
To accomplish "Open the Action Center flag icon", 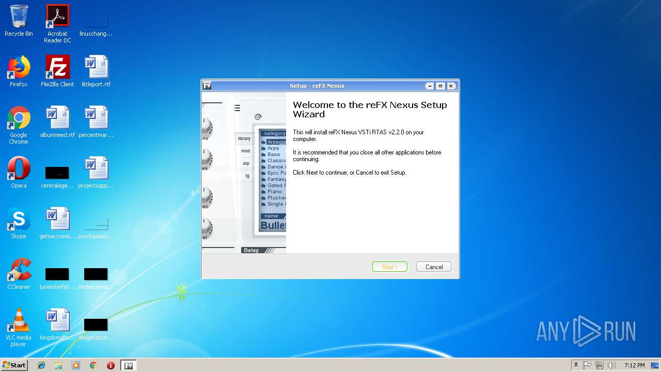I will click(587, 365).
